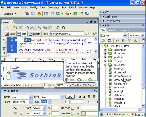Click the Redo arrow icon
Image resolution: width=146 pixels, height=117 pixels.
click(x=63, y=27)
